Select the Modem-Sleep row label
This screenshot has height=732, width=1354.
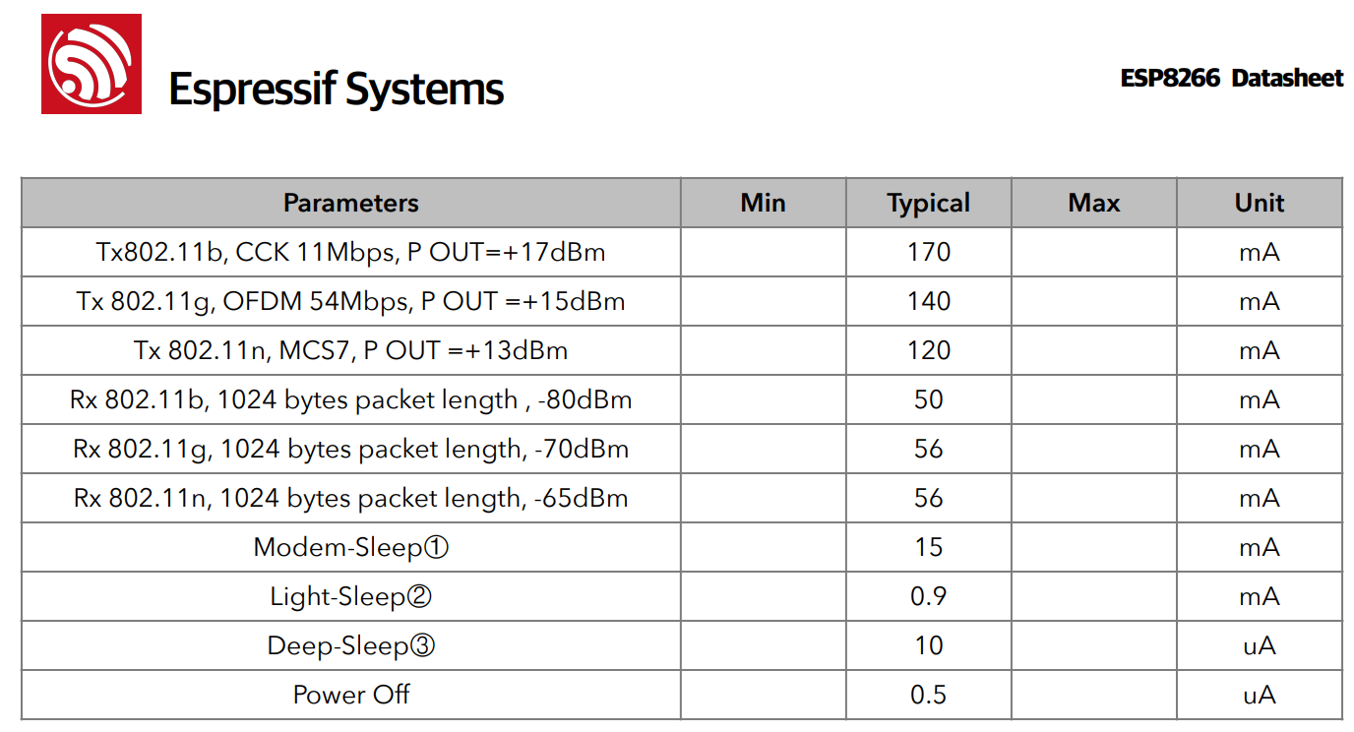(x=351, y=547)
